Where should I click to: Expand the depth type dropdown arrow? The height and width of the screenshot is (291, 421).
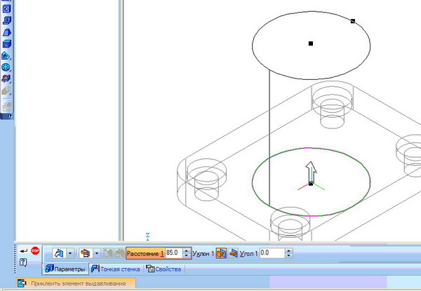click(96, 252)
